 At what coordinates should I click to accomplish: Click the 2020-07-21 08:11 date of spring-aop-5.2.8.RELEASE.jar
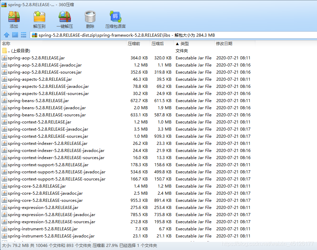(x=233, y=58)
